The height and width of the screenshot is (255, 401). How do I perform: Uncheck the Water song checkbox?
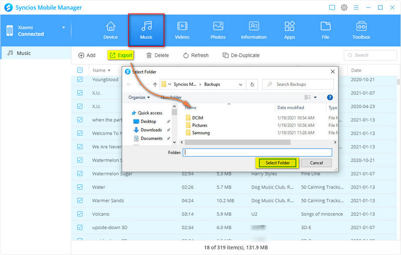(80, 187)
